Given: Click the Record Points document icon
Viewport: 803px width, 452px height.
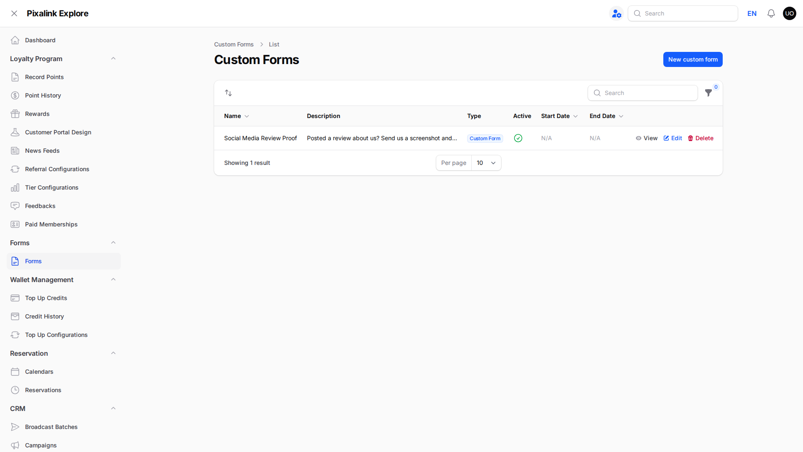Looking at the screenshot, I should coord(15,77).
